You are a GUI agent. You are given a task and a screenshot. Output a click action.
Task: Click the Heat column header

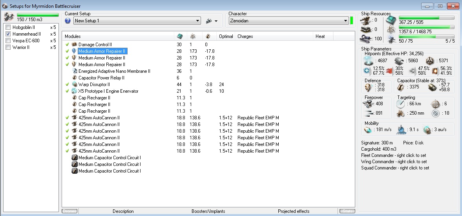(323, 36)
